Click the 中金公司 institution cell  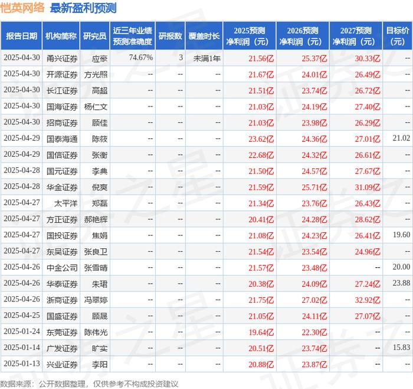click(62, 268)
